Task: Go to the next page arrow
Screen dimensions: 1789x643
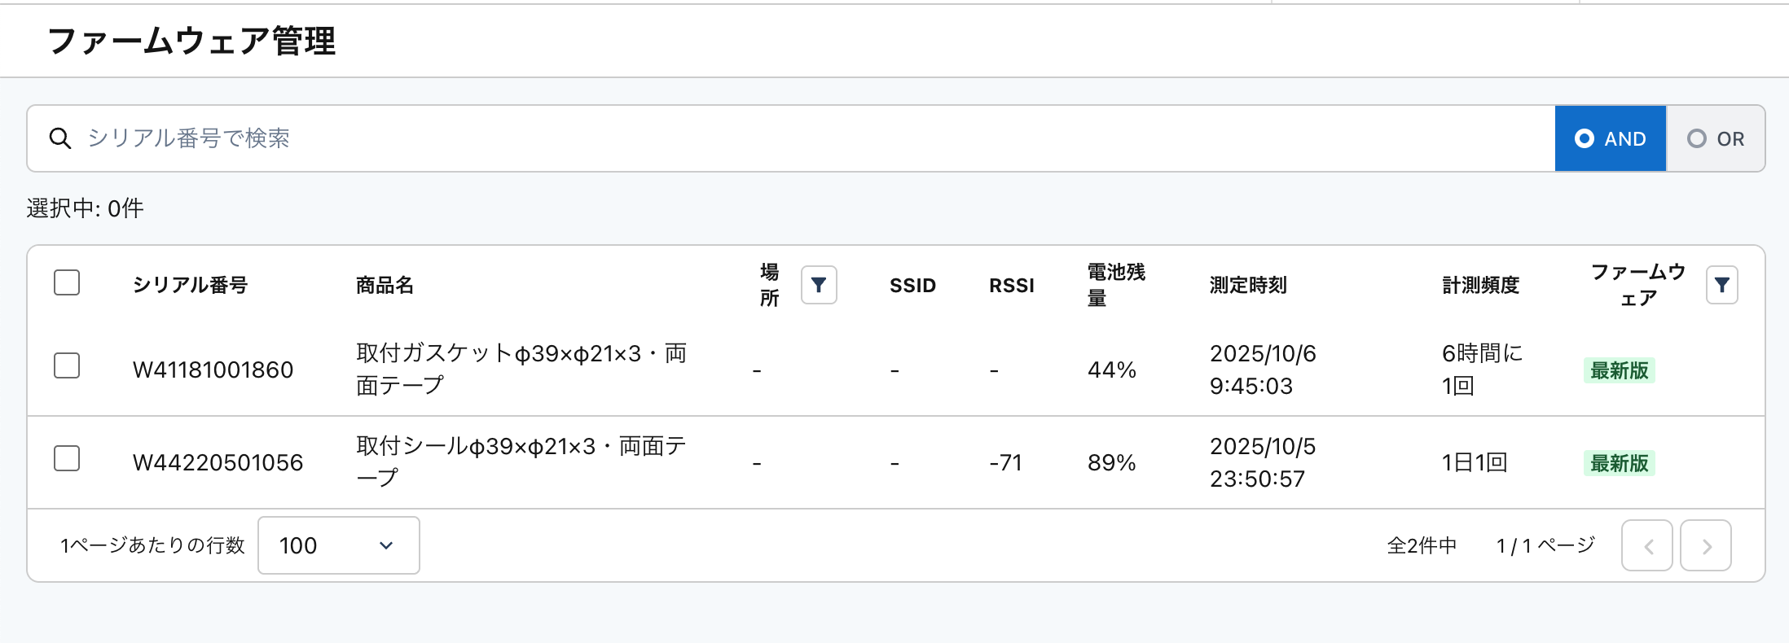Action: point(1705,545)
